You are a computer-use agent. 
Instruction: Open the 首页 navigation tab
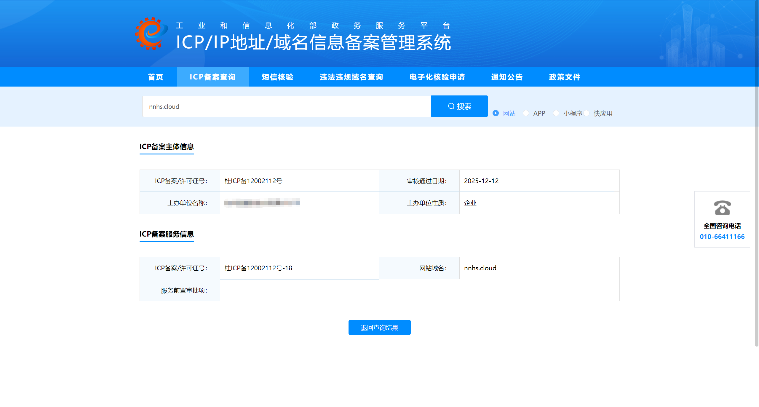click(156, 77)
